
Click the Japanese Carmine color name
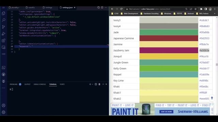coord(124,38)
